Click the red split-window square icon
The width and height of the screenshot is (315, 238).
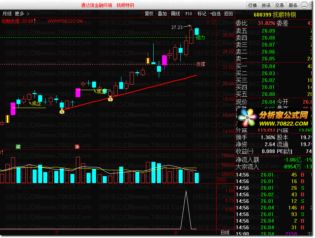pos(213,21)
